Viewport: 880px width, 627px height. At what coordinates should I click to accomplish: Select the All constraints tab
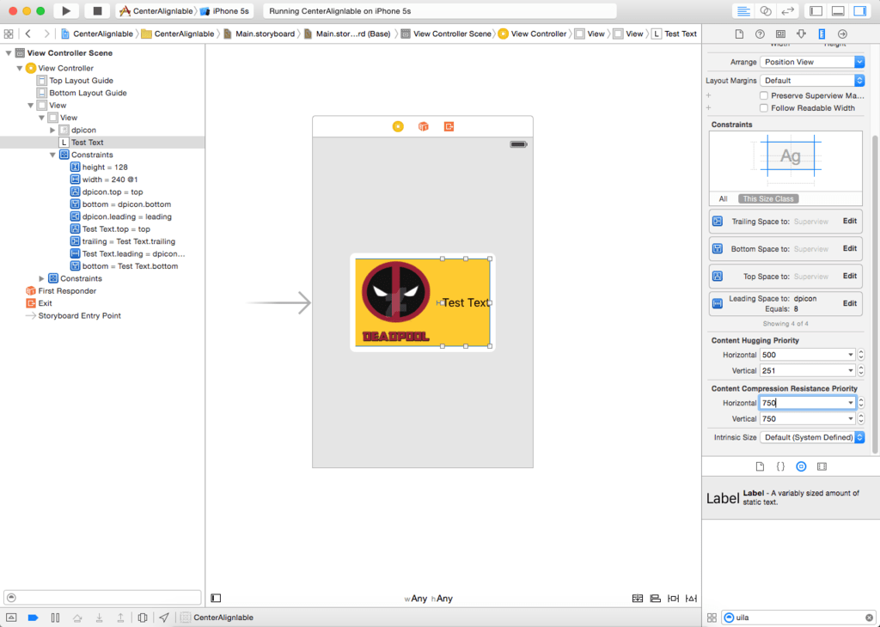point(724,199)
